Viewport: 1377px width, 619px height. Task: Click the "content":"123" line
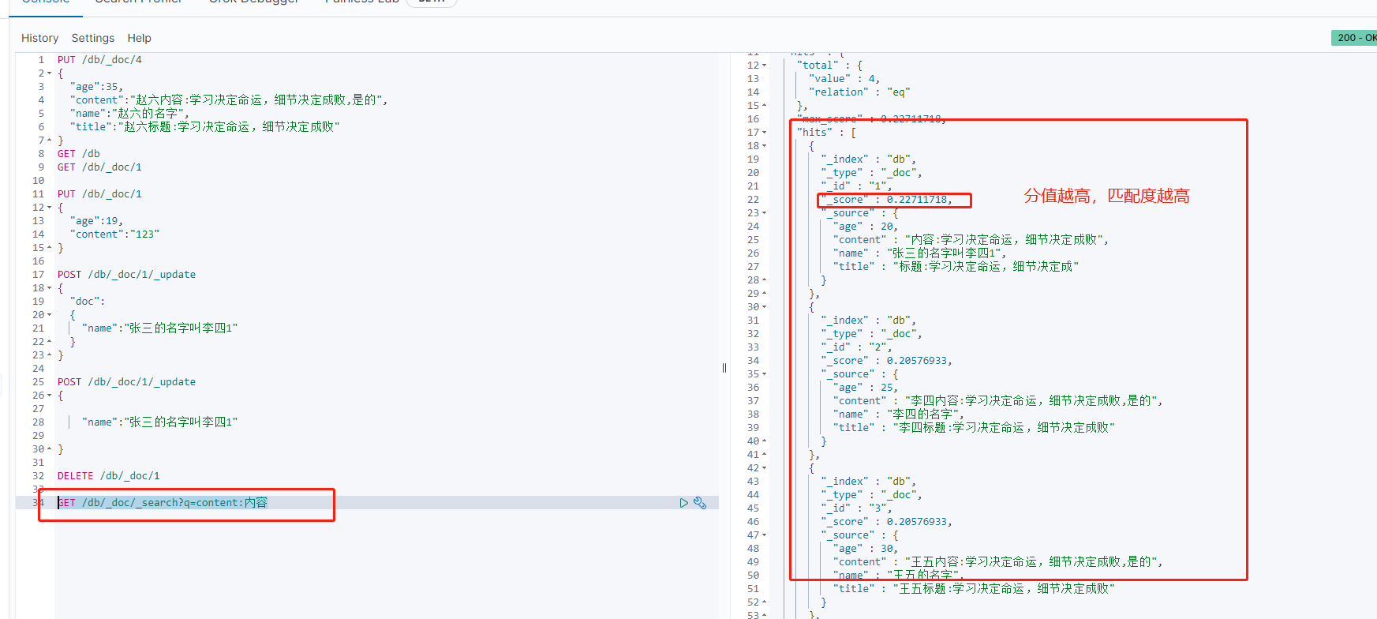coord(114,234)
